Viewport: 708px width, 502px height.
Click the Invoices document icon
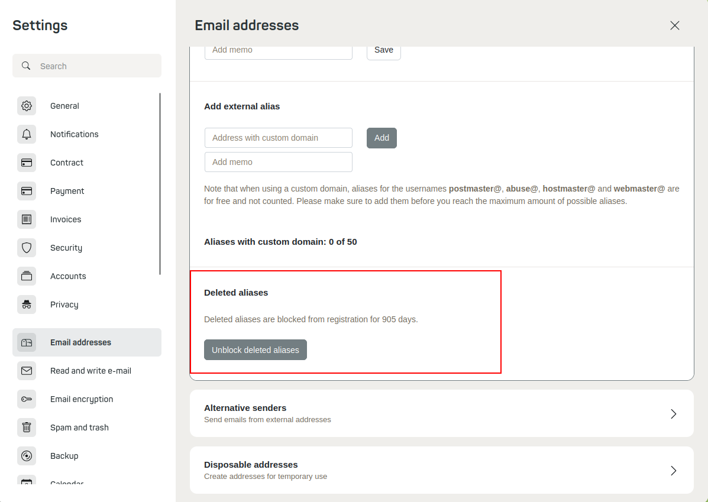click(x=27, y=219)
